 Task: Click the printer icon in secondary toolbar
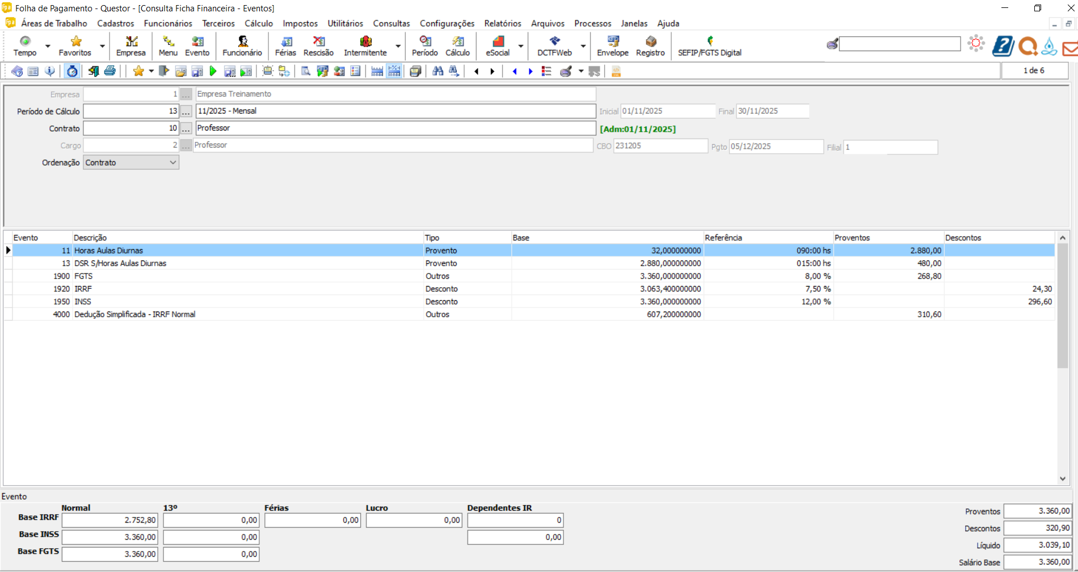point(110,71)
